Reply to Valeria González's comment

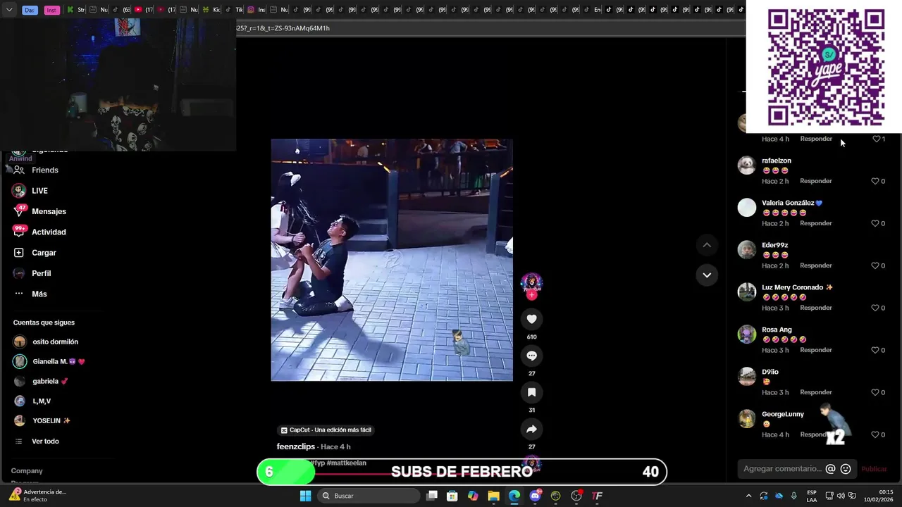(816, 223)
